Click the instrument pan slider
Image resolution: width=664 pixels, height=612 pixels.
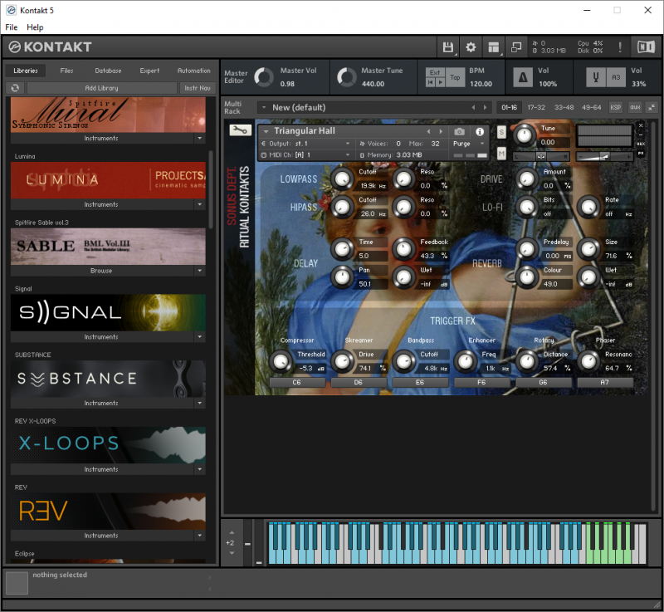541,157
